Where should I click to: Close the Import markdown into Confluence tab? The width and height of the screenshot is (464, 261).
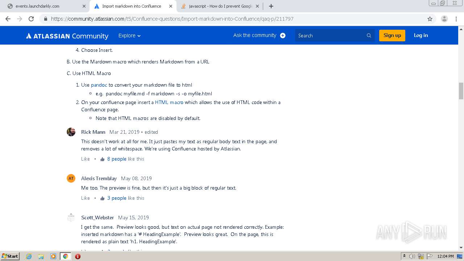171,6
